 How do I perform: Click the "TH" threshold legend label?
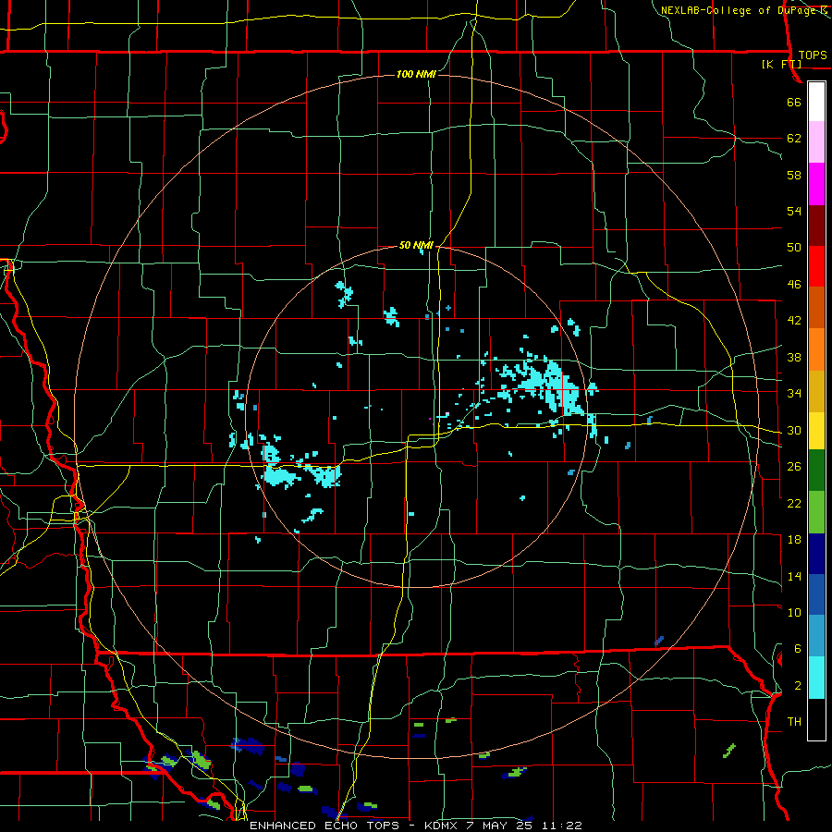pos(794,722)
